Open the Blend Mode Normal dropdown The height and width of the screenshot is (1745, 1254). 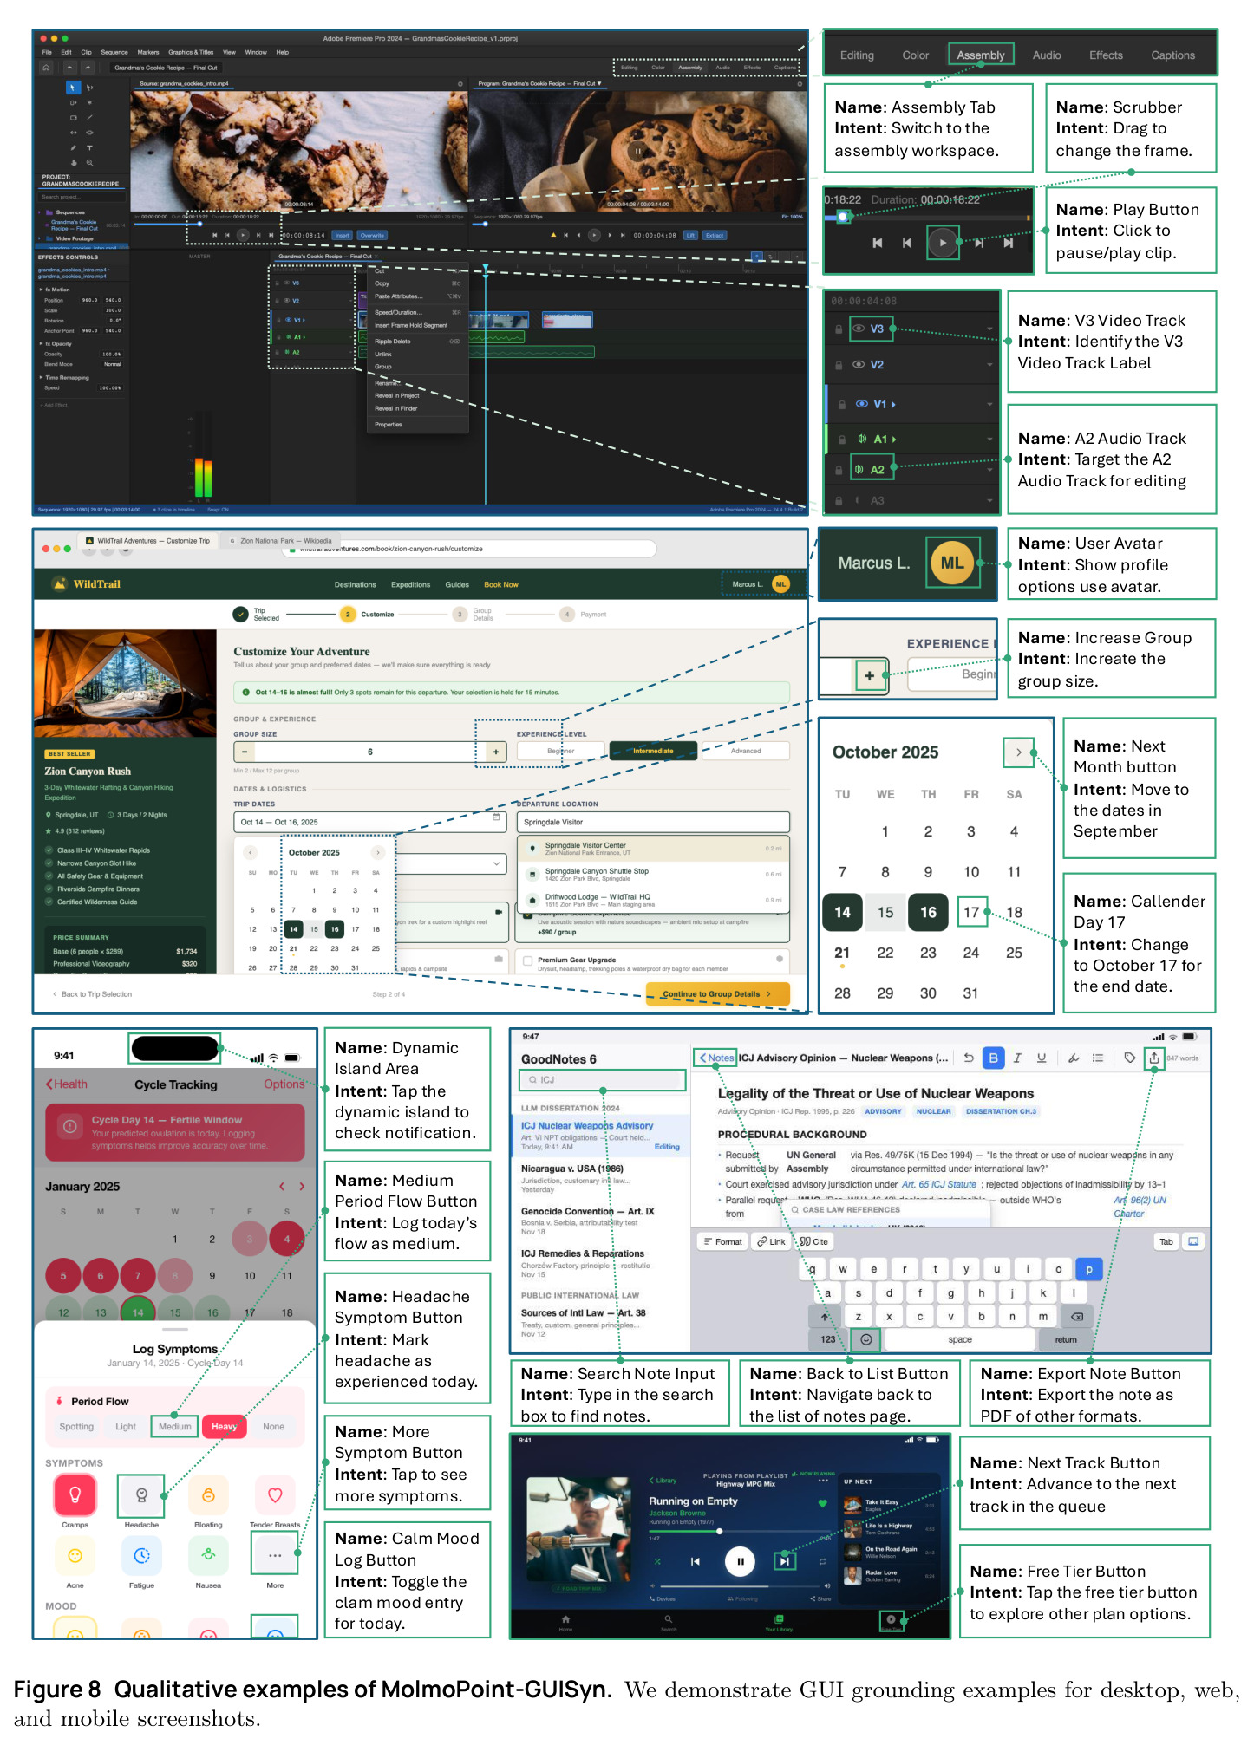[113, 364]
